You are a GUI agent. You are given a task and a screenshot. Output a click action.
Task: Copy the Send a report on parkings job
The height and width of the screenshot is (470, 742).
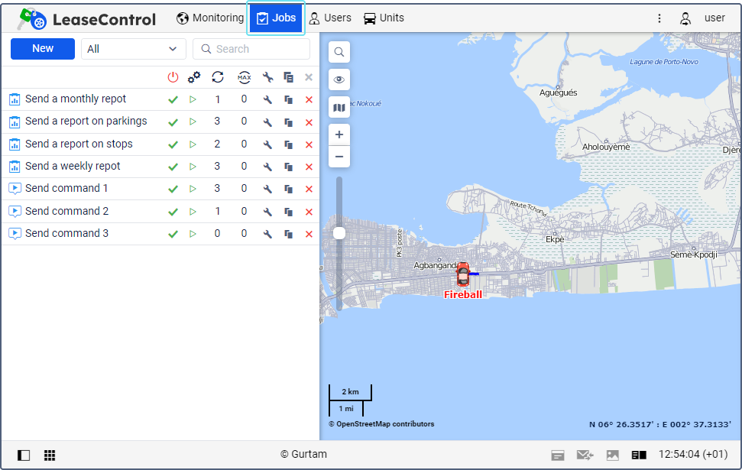[x=288, y=122]
